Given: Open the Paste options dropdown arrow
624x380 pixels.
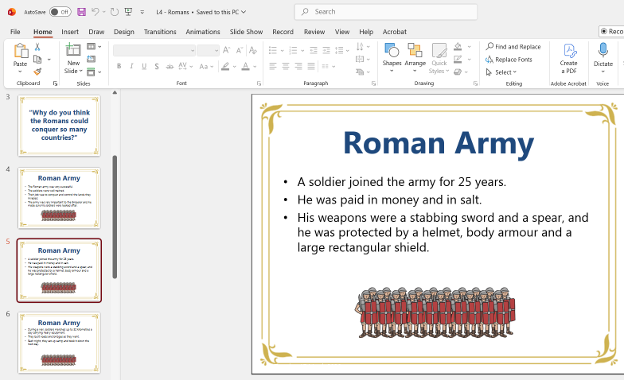Looking at the screenshot, I should 21,72.
